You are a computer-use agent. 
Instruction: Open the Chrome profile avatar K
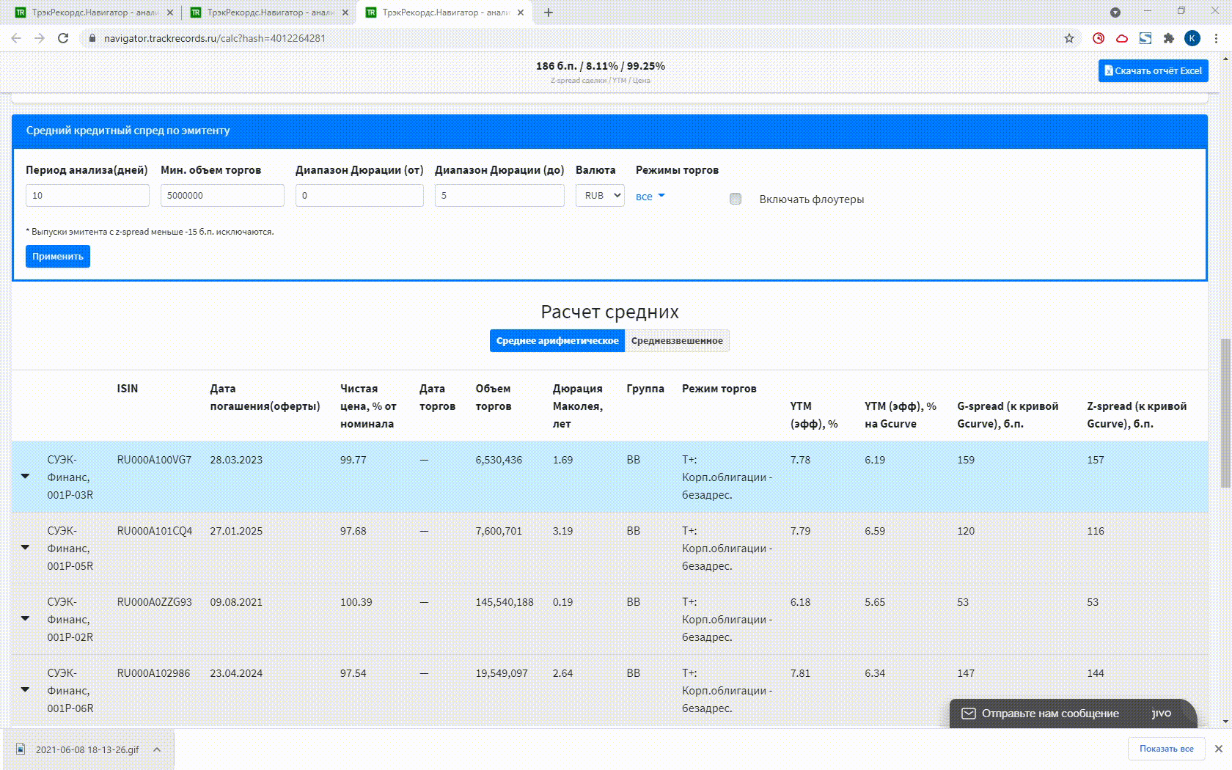tap(1192, 38)
